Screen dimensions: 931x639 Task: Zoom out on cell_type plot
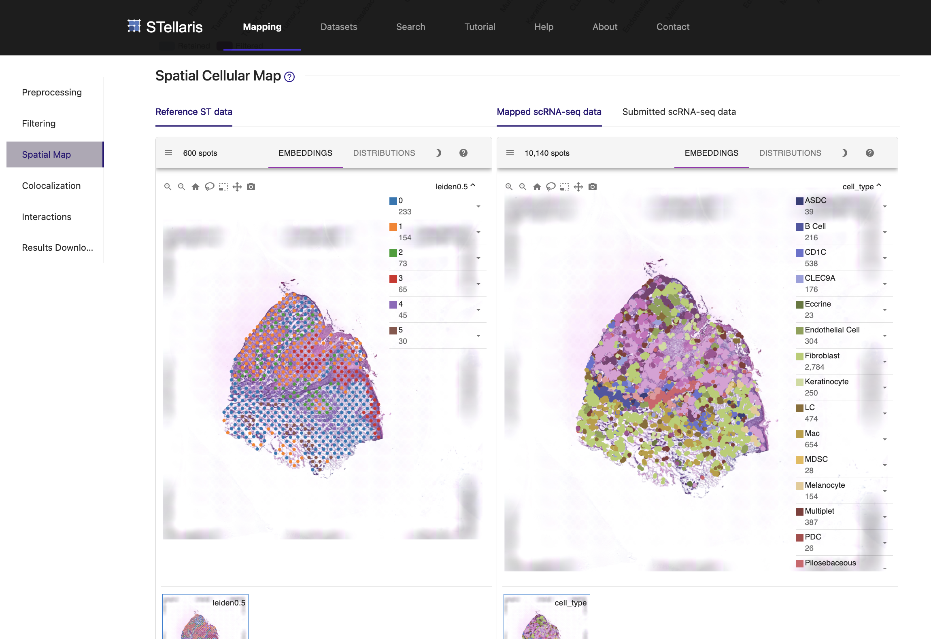coord(523,186)
